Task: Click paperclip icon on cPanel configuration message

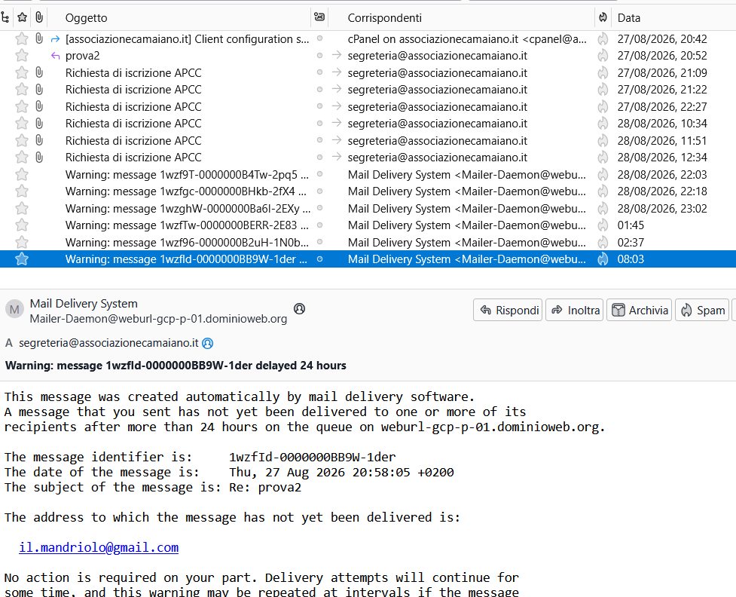Action: 39,38
